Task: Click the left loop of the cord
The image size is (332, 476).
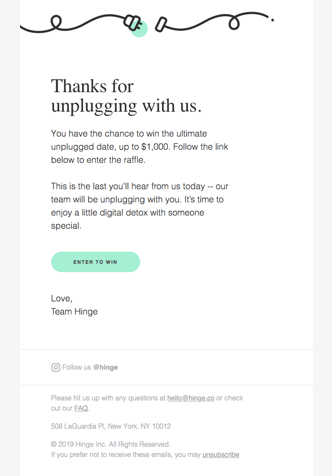Action: coord(57,21)
